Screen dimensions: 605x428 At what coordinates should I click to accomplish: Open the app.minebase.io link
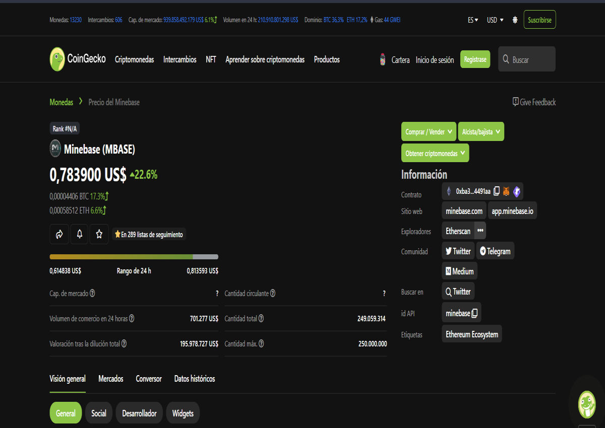click(x=512, y=211)
